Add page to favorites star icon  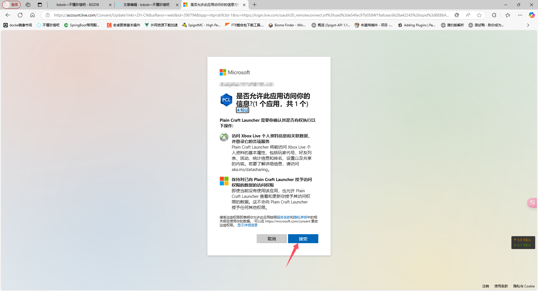click(x=479, y=15)
